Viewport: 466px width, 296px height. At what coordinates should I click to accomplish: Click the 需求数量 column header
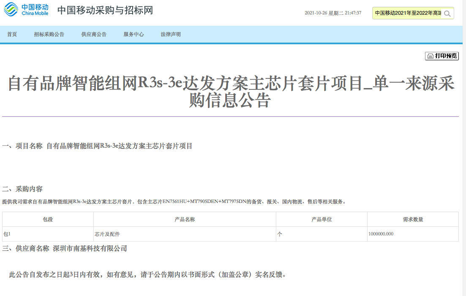click(x=413, y=220)
